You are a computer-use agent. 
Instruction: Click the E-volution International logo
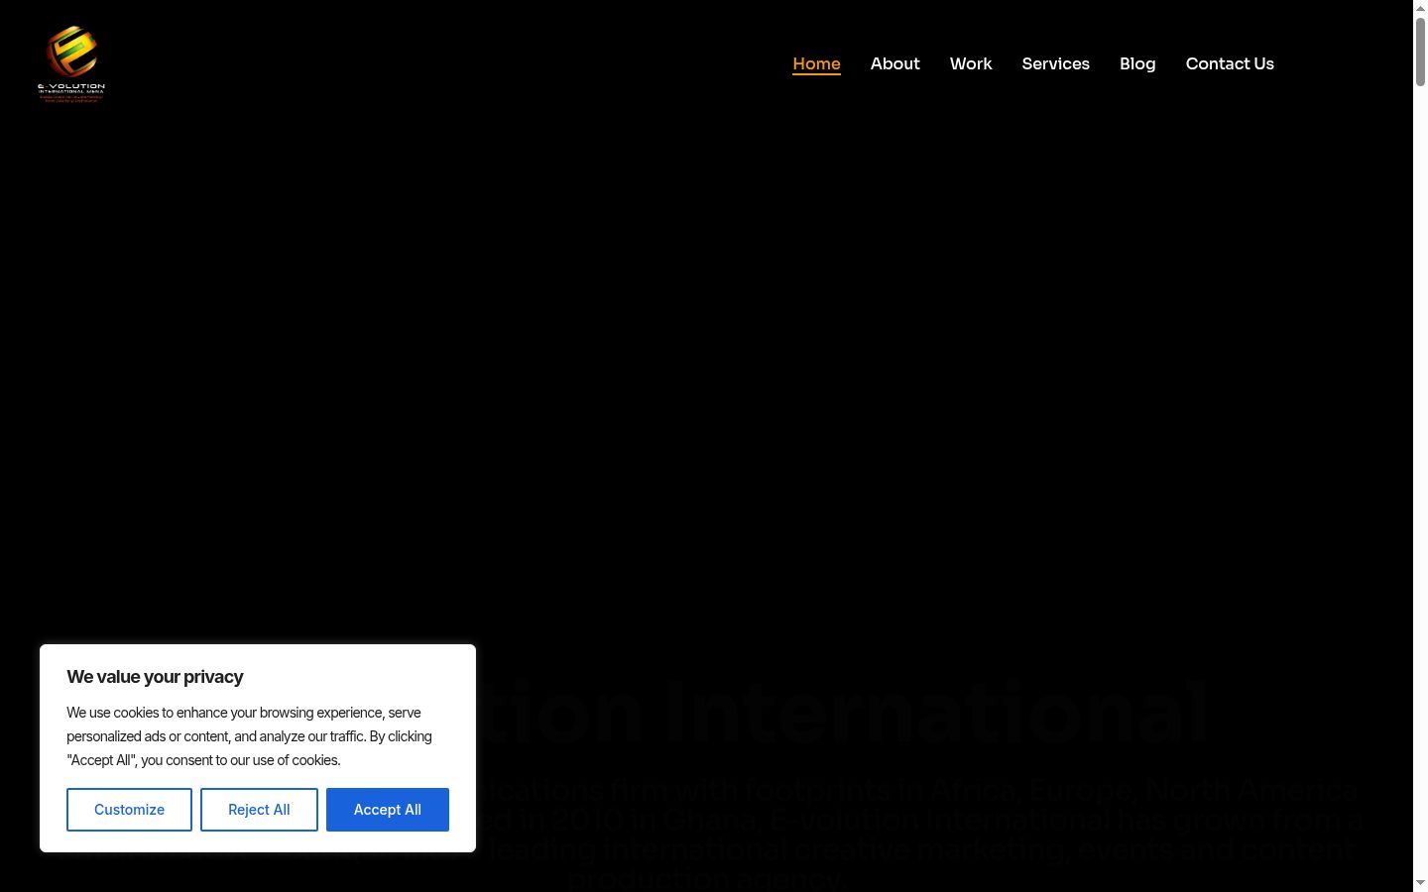pyautogui.click(x=71, y=63)
